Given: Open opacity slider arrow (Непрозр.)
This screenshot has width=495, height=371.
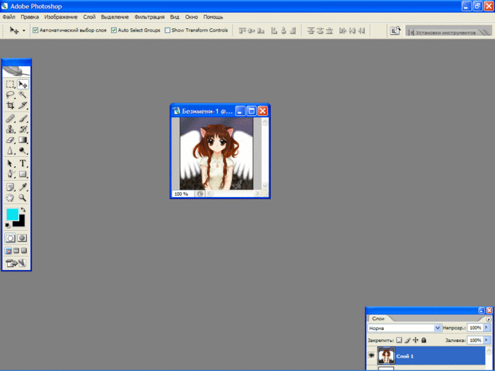Looking at the screenshot, I should 487,328.
